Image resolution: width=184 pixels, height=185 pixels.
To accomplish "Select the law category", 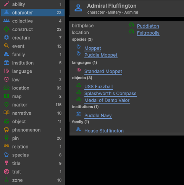I will [33, 80].
